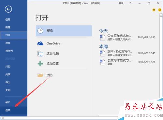Image resolution: width=163 pixels, height=120 pixels.
Task: Open the 信息 menu item
Action: (8, 19)
